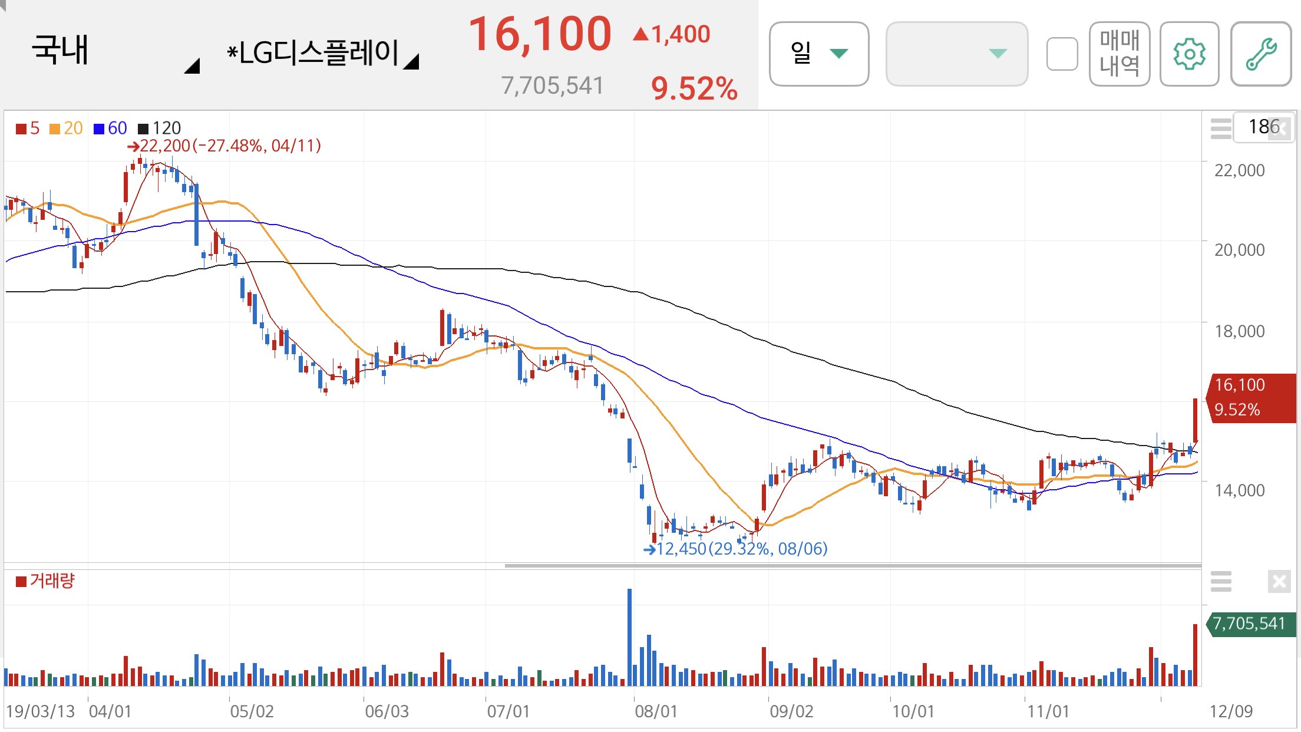Expand the LG디스플레이 stock selector
The image size is (1301, 732).
tap(323, 53)
